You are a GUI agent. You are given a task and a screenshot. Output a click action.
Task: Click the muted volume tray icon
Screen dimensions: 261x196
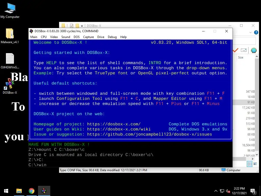click(228, 191)
